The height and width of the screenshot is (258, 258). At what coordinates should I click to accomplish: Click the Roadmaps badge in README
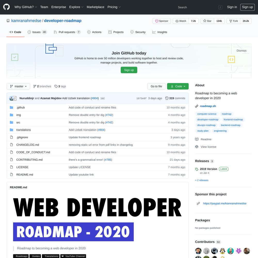pyautogui.click(x=21, y=256)
